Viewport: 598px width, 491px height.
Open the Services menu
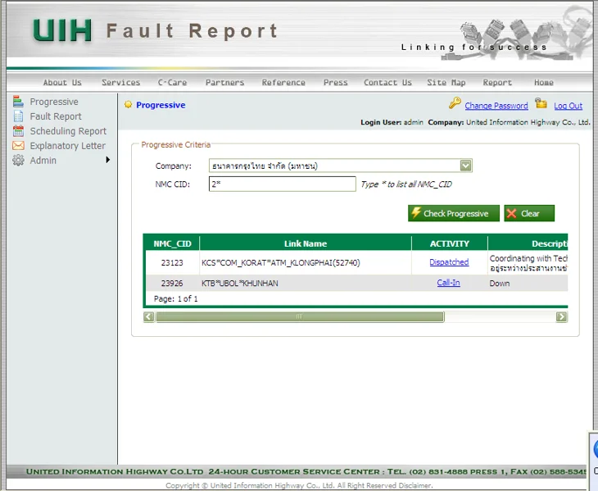point(121,83)
